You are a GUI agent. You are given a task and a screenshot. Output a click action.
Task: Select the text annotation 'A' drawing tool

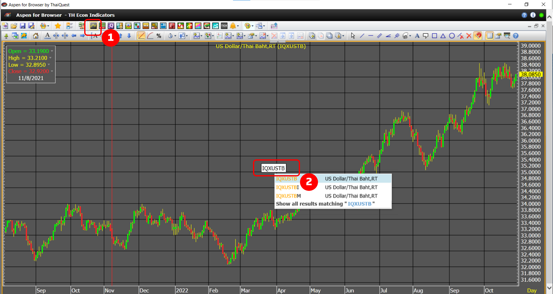[x=417, y=36]
